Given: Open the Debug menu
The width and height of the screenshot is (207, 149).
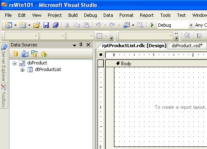Looking at the screenshot, I should (91, 15).
